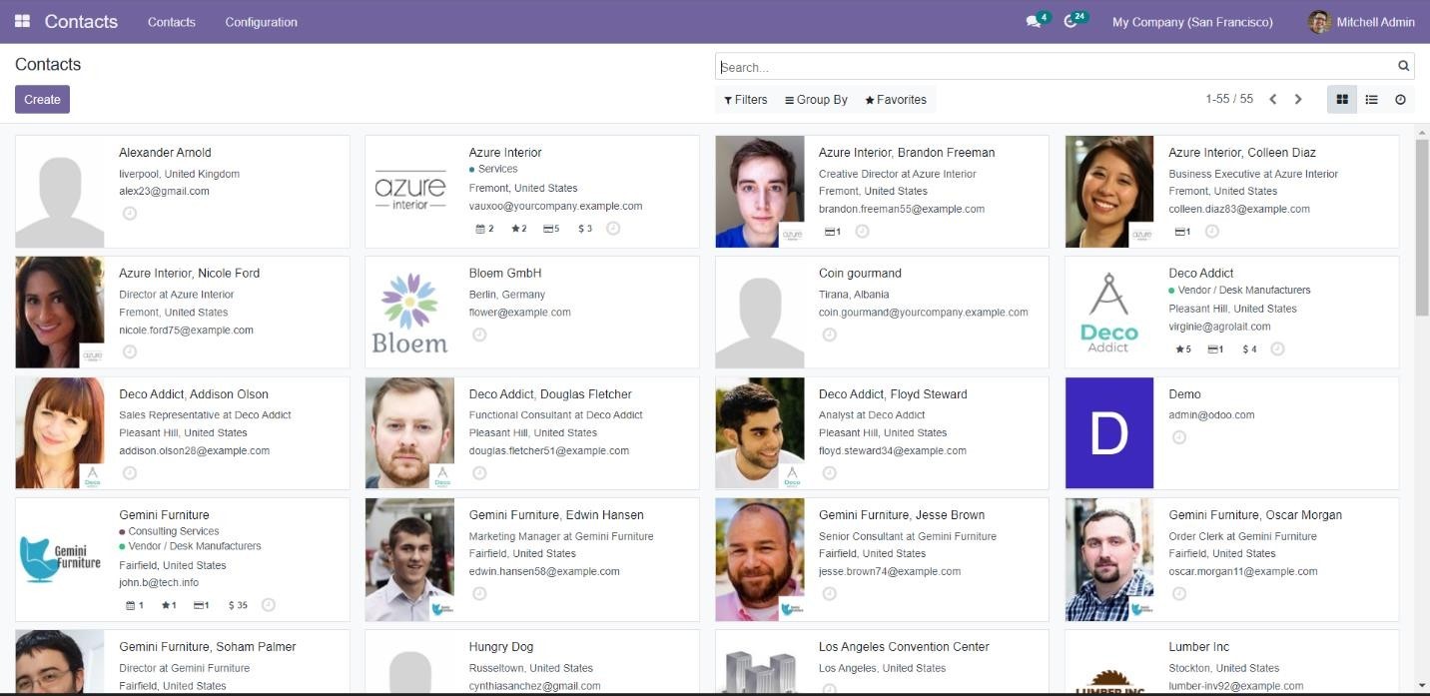1430x696 pixels.
Task: Click the dollar 35 icon on Gemini Furniture's card
Action: (x=238, y=605)
